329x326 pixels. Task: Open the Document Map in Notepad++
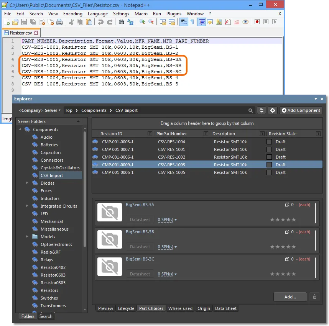[219, 22]
